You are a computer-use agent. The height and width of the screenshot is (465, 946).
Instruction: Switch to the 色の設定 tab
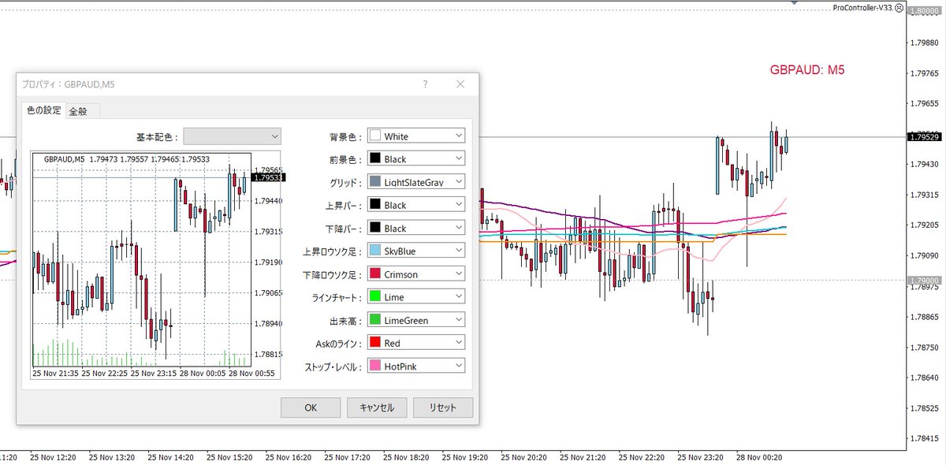click(x=43, y=110)
